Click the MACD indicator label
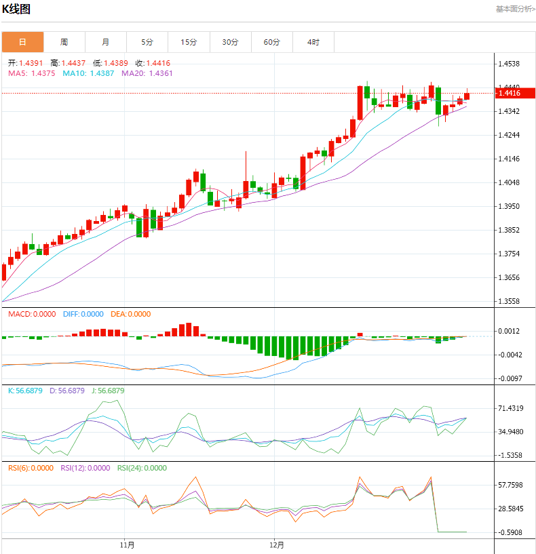This screenshot has width=536, height=554. 32,314
